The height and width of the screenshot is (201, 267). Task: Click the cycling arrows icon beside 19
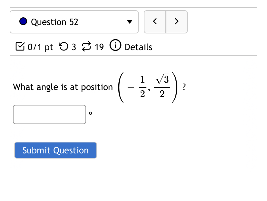pos(85,47)
